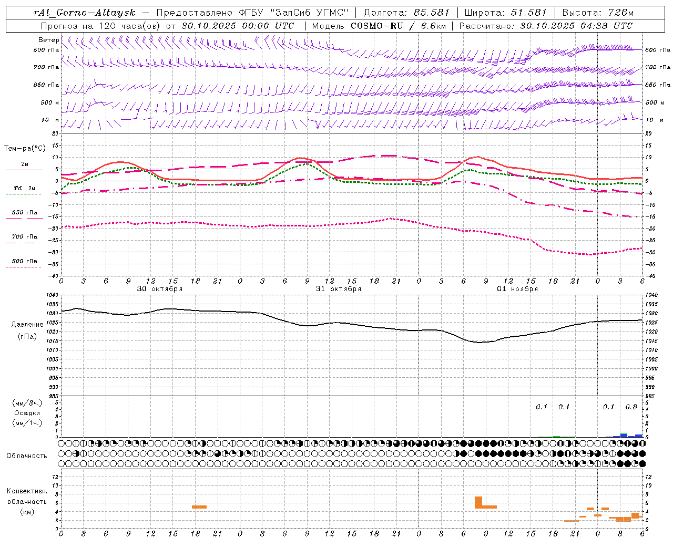Click the orange convective bar on 30 October evening

(199, 507)
